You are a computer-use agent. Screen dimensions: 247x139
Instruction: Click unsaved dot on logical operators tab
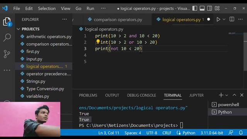click(x=208, y=19)
